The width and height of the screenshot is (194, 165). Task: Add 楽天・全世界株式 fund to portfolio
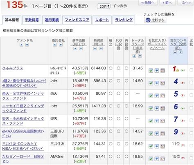tap(157, 96)
